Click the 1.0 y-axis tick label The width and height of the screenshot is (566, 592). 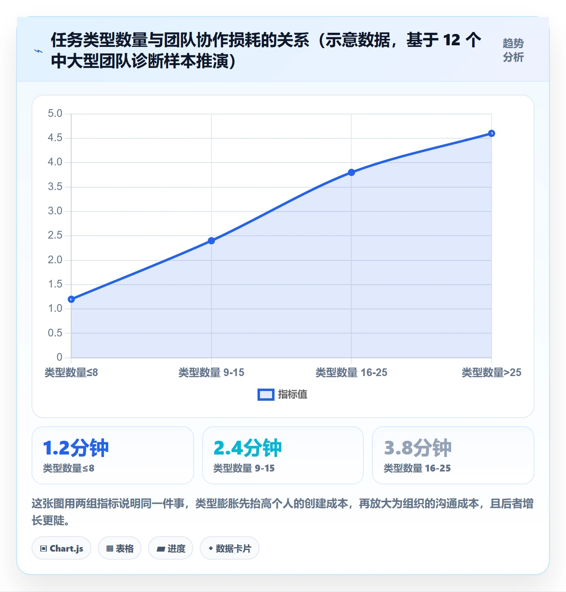55,309
